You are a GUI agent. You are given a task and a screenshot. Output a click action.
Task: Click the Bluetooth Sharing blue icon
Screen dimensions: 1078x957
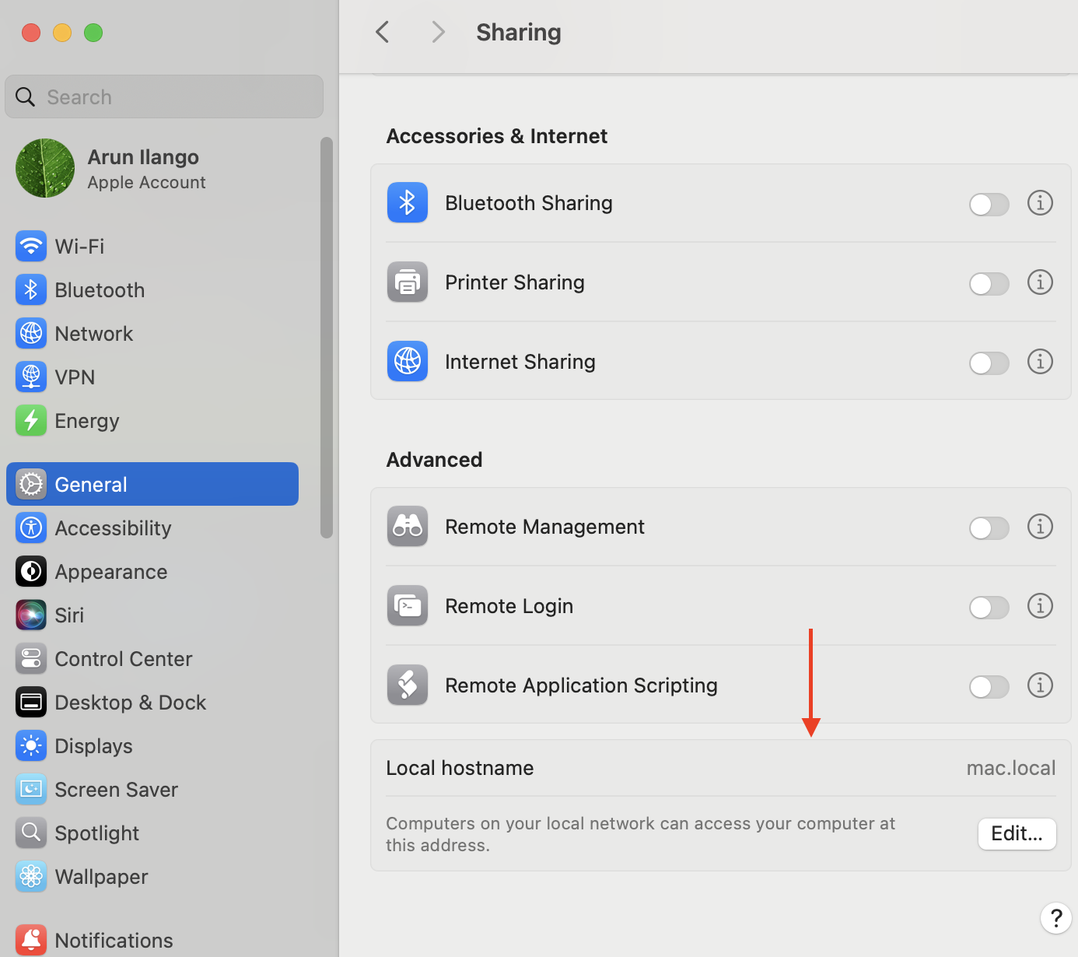408,202
